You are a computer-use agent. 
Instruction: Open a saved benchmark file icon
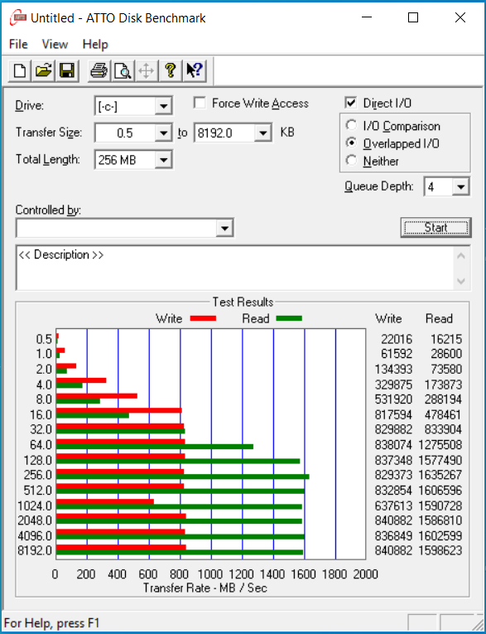click(43, 70)
